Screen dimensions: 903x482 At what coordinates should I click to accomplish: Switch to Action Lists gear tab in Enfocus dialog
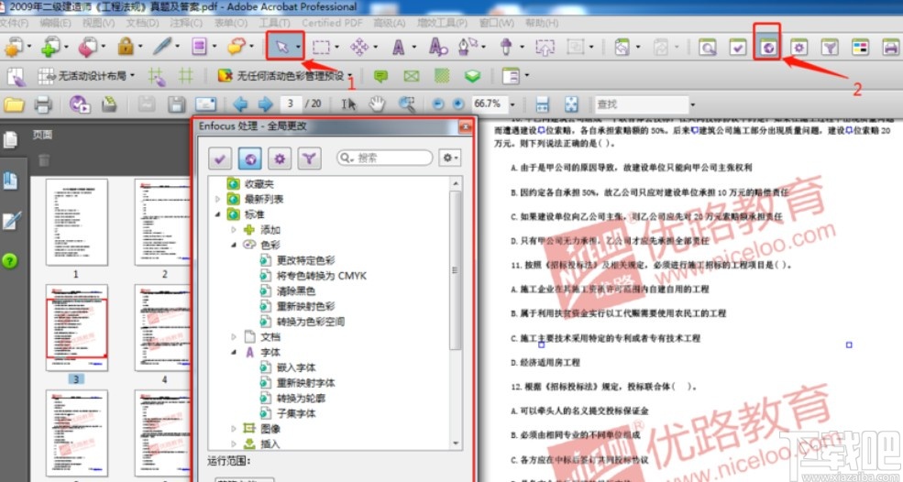[280, 159]
